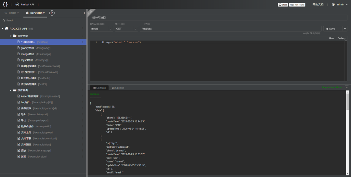Click the PATH input field

coord(230,29)
